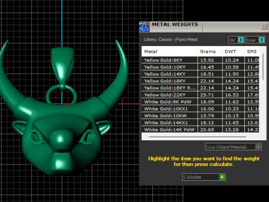Click the horizontal scrollbar under metals table
The width and height of the screenshot is (269, 202).
197,137
